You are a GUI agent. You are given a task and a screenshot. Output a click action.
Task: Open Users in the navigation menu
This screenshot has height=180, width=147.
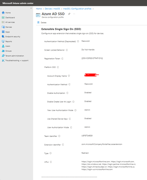pos(8,46)
